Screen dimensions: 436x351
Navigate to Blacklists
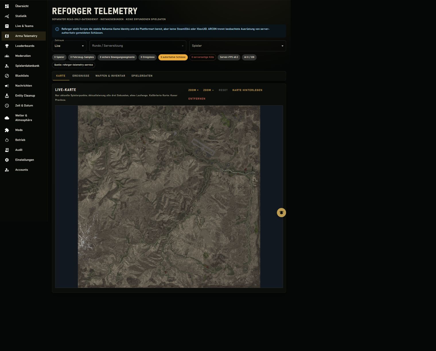click(24, 76)
